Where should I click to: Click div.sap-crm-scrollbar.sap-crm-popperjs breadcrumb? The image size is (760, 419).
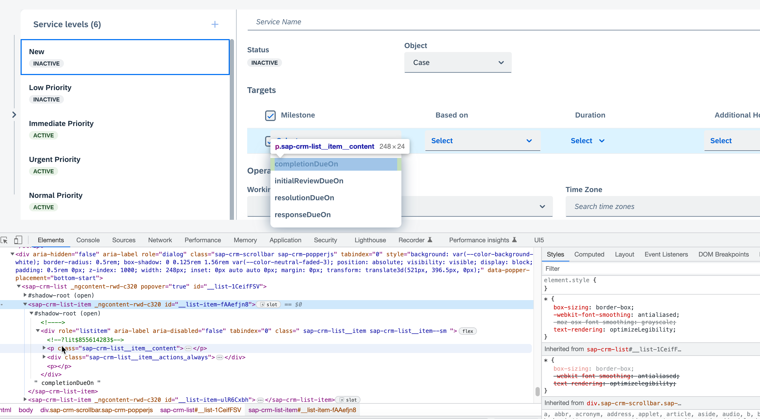[96, 410]
